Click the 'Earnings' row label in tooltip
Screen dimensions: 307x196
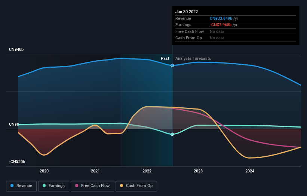[x=183, y=25]
